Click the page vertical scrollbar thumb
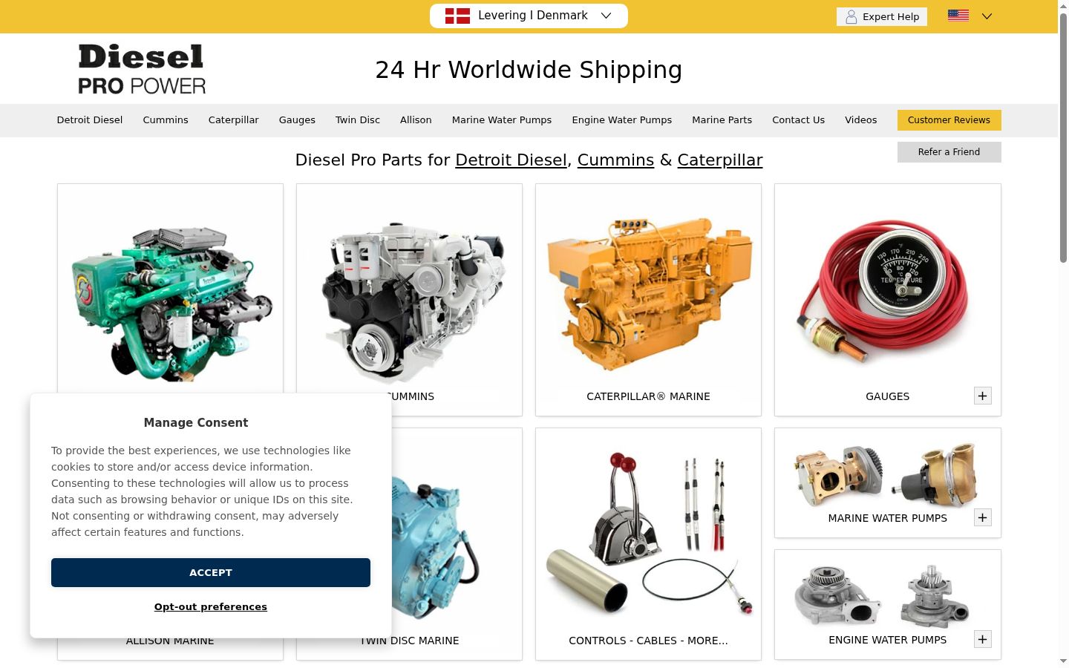 coord(1063,137)
